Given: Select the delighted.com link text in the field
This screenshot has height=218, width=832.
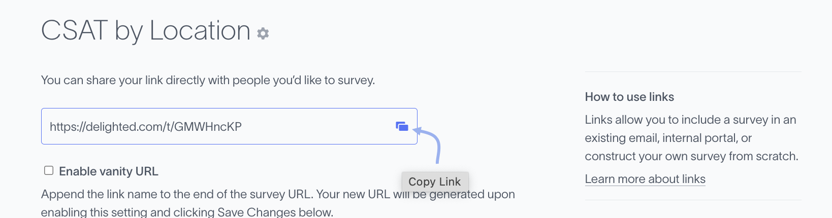Looking at the screenshot, I should click(146, 127).
